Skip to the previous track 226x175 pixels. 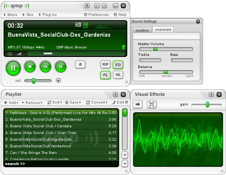pos(45,67)
